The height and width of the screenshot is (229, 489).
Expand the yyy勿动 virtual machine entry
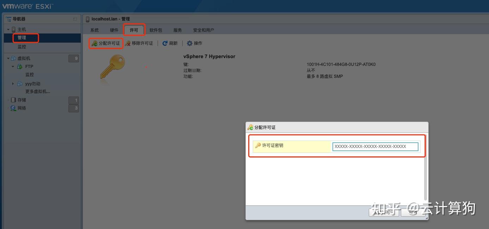tap(13, 83)
